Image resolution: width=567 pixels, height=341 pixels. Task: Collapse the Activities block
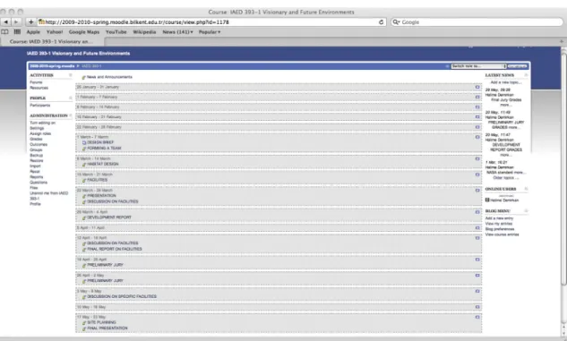coord(71,75)
